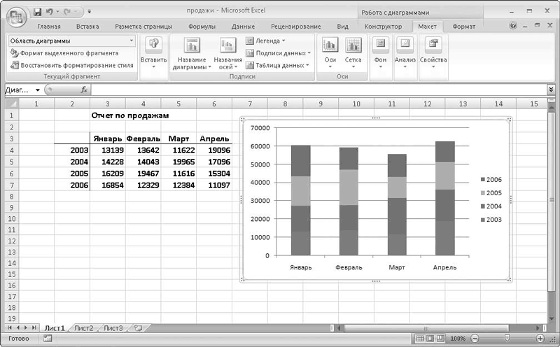Click the Save icon in quick access toolbar

[x=37, y=12]
